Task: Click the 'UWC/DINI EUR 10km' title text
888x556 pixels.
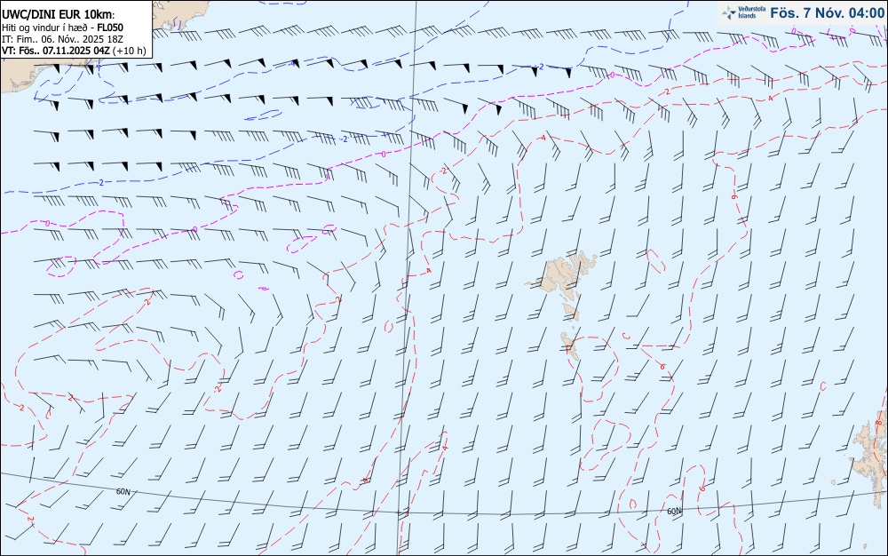Action: click(x=59, y=15)
